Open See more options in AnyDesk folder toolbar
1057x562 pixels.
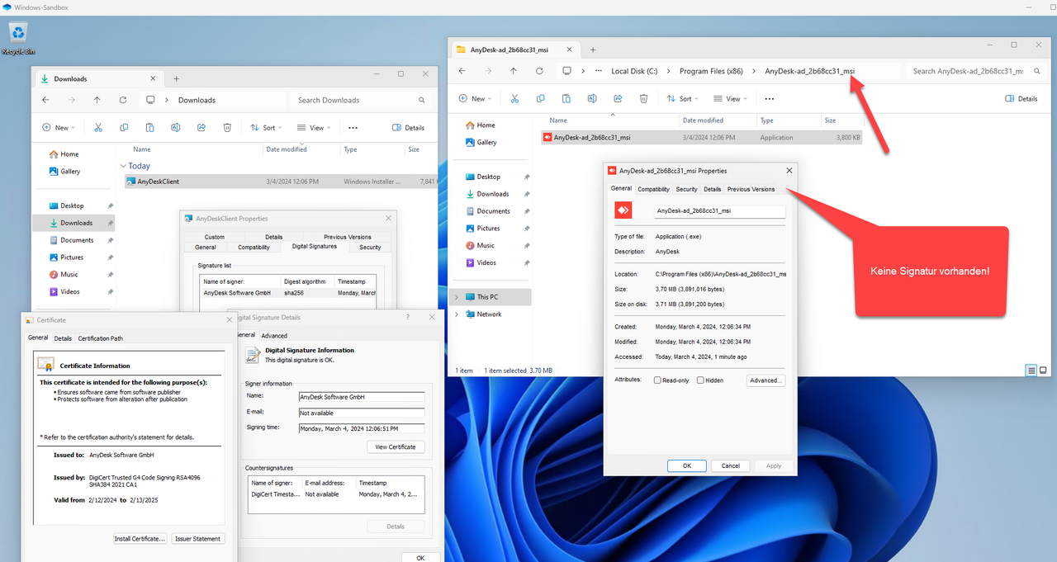click(x=769, y=98)
